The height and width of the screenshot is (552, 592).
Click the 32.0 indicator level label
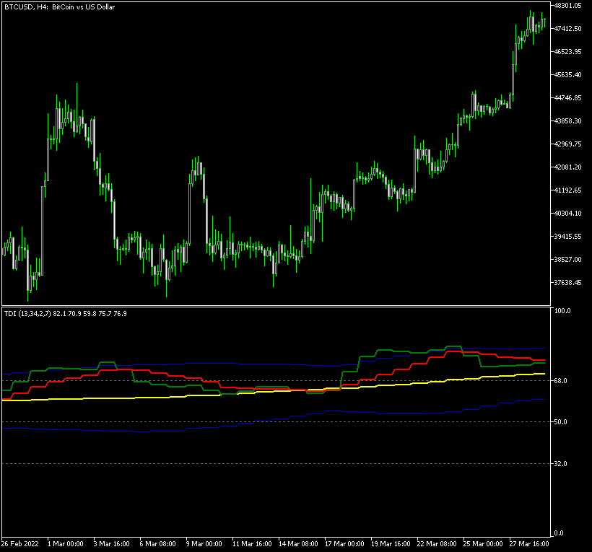(x=562, y=464)
